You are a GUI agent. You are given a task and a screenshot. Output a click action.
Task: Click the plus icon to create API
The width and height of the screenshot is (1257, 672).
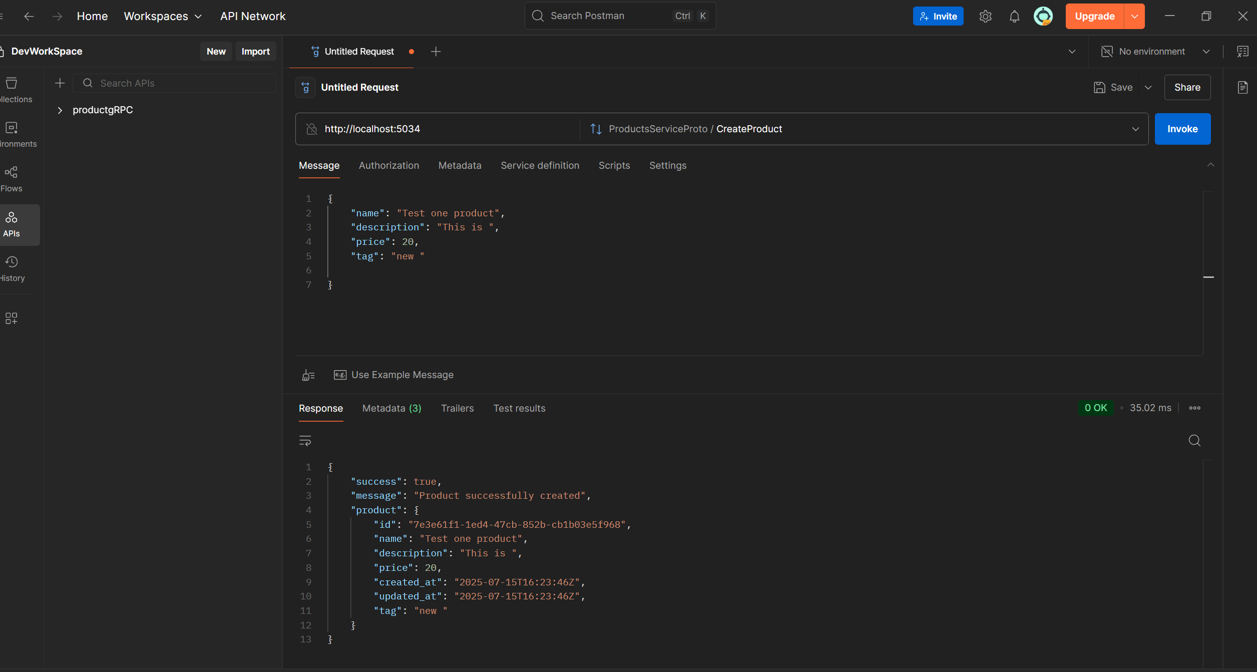tap(60, 83)
